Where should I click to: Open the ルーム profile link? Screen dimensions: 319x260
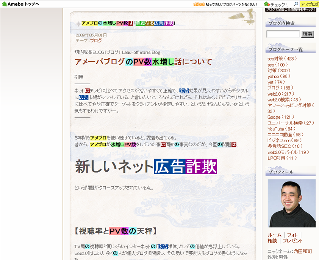pos(274,235)
